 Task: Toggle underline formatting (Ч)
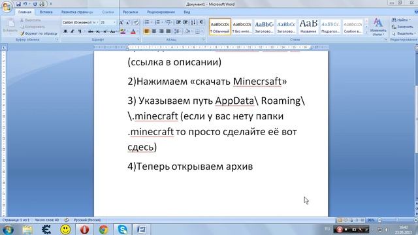pyautogui.click(x=80, y=31)
